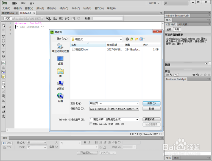Open the Extend Dreamweaver gear menu

[23, 3]
